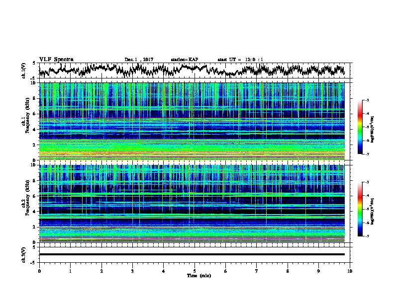This screenshot has height=304, width=394.
Task: Click the "ch.1(V)" axis label
Action: (24, 71)
